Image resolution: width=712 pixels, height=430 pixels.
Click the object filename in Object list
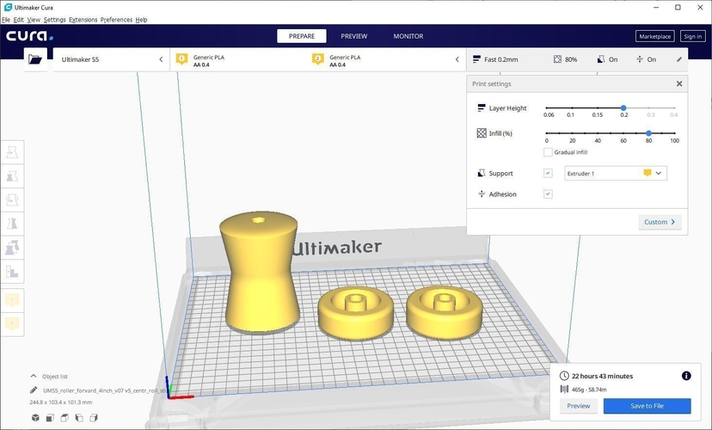point(104,390)
